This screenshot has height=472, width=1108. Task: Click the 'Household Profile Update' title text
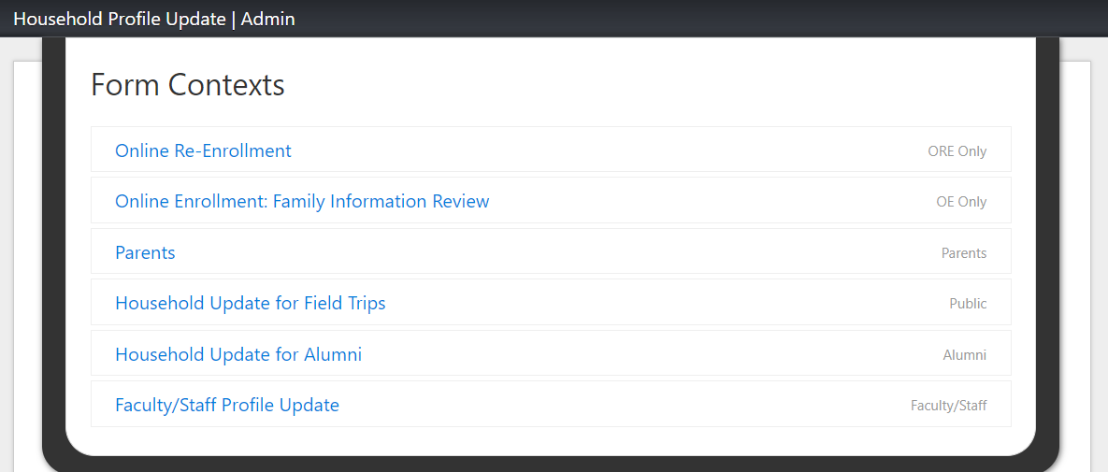coord(120,19)
